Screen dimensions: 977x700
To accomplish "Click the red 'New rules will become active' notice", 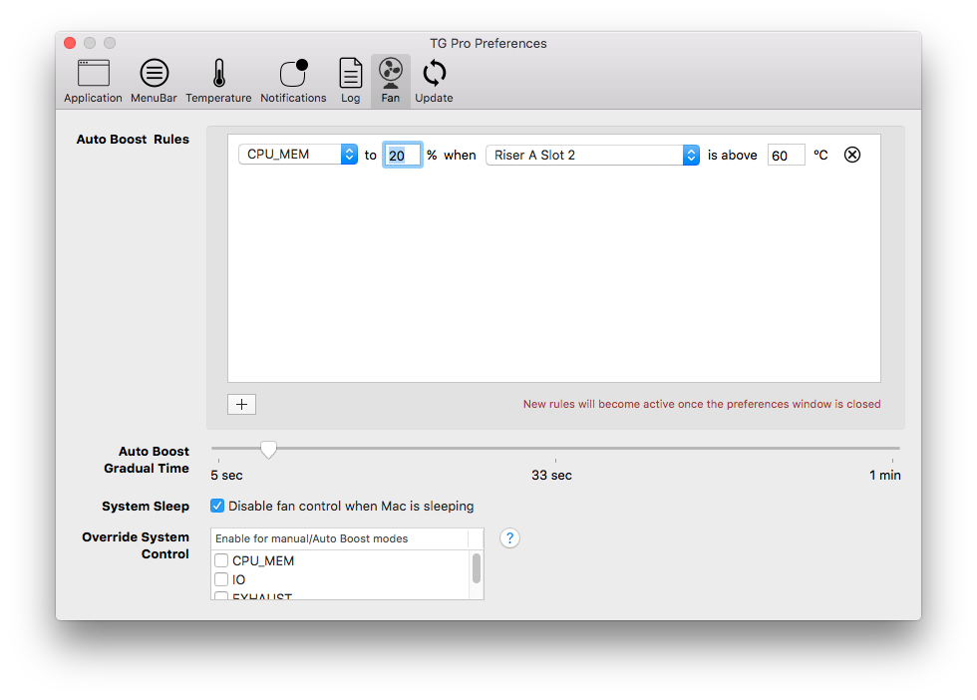I will click(702, 404).
